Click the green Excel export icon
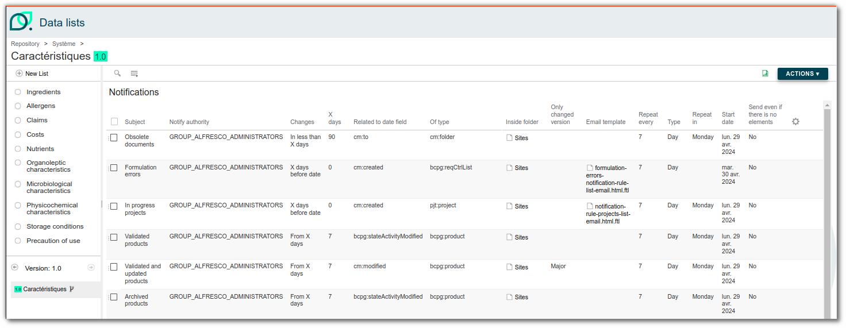The height and width of the screenshot is (328, 846). [x=765, y=74]
